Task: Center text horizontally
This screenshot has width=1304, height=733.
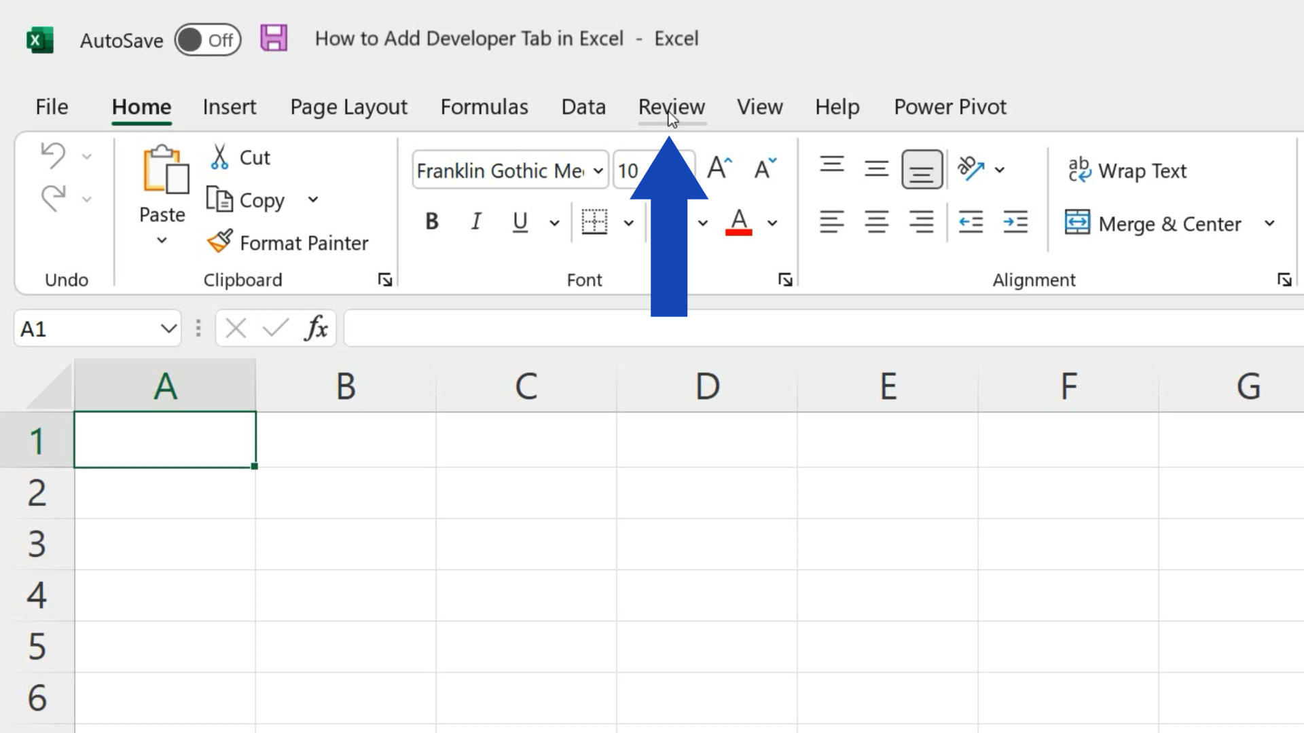Action: 877,222
